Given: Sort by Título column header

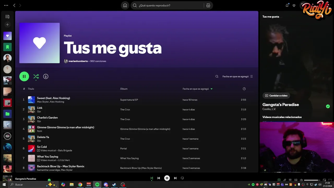Looking at the screenshot, I should (x=31, y=89).
